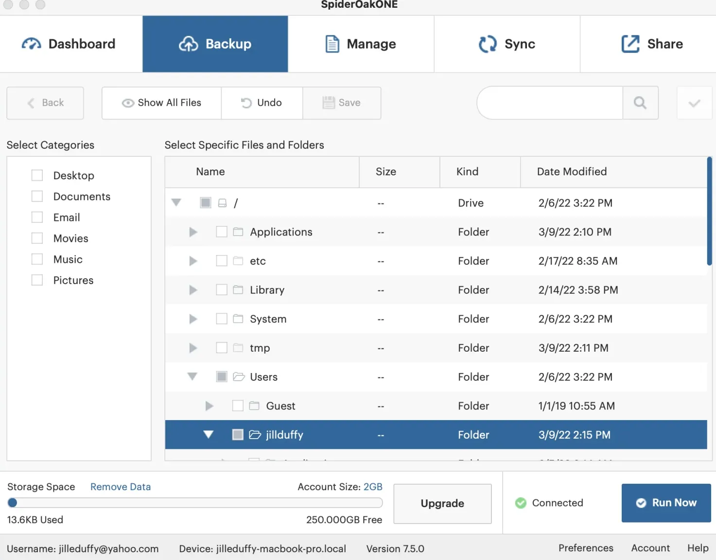
Task: Click the storage space usage bar
Action: click(195, 503)
